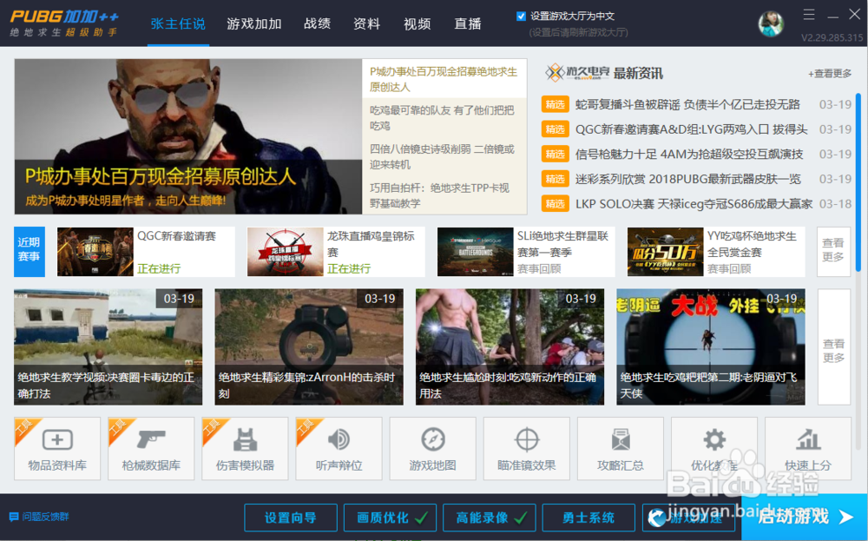Click the 近期赛事 blue label
The width and height of the screenshot is (868, 541).
tap(30, 252)
